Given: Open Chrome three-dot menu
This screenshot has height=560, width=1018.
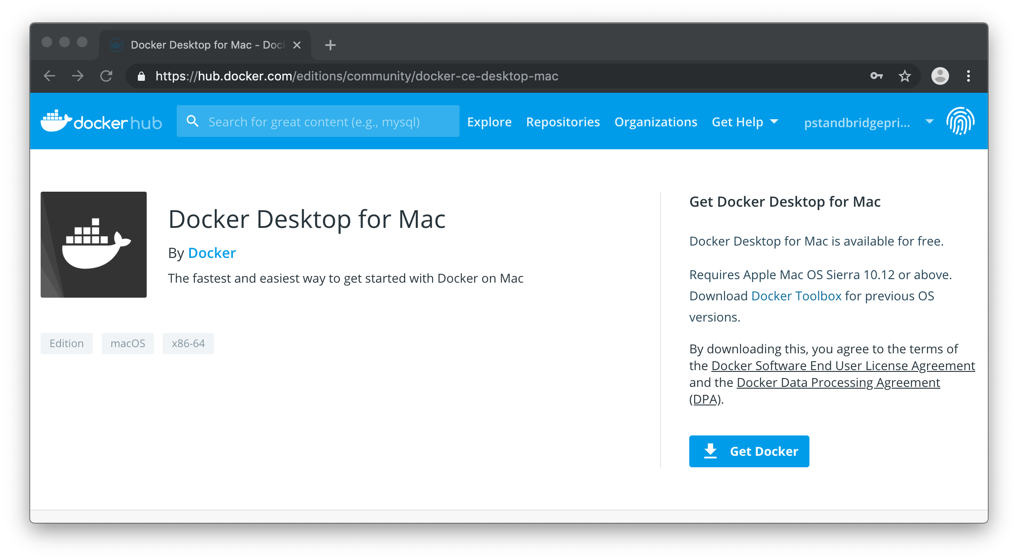Looking at the screenshot, I should point(968,76).
